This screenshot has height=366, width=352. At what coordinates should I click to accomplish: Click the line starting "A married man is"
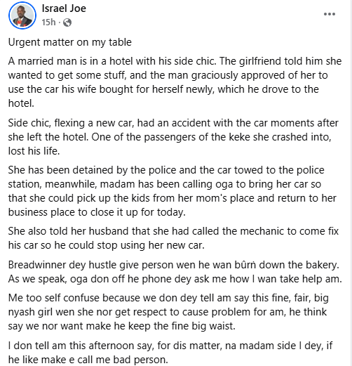175,61
